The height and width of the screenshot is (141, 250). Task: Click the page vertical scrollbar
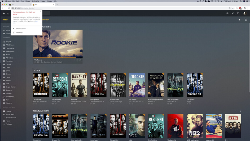click(249, 58)
